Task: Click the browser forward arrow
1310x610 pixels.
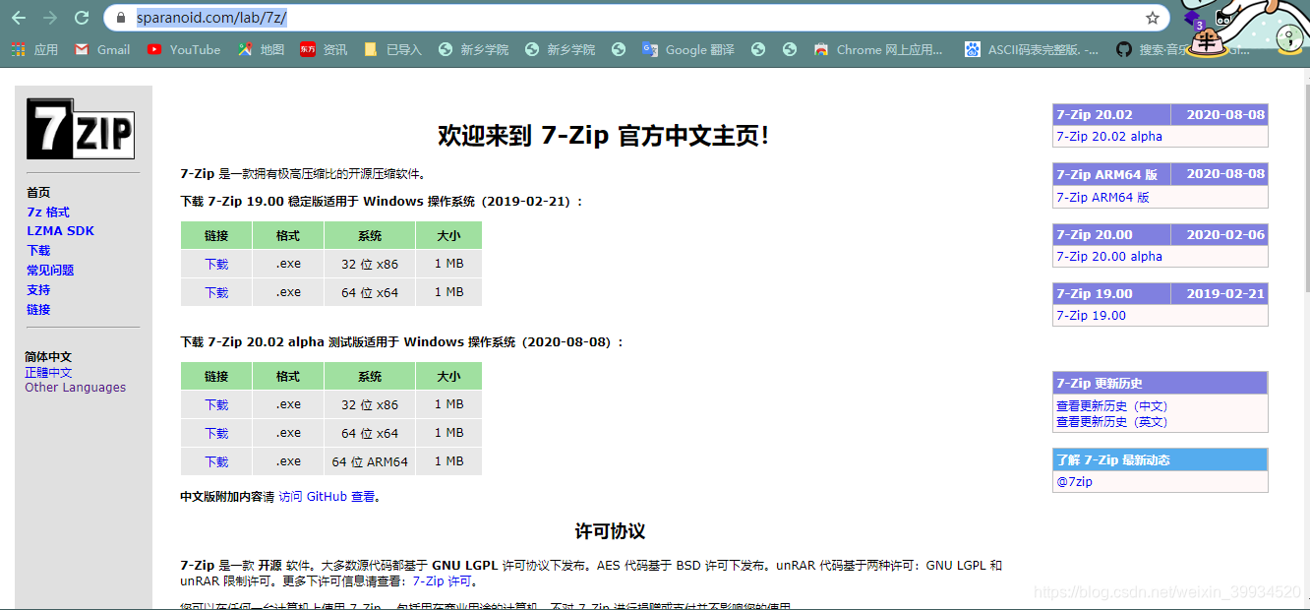Action: tap(50, 18)
